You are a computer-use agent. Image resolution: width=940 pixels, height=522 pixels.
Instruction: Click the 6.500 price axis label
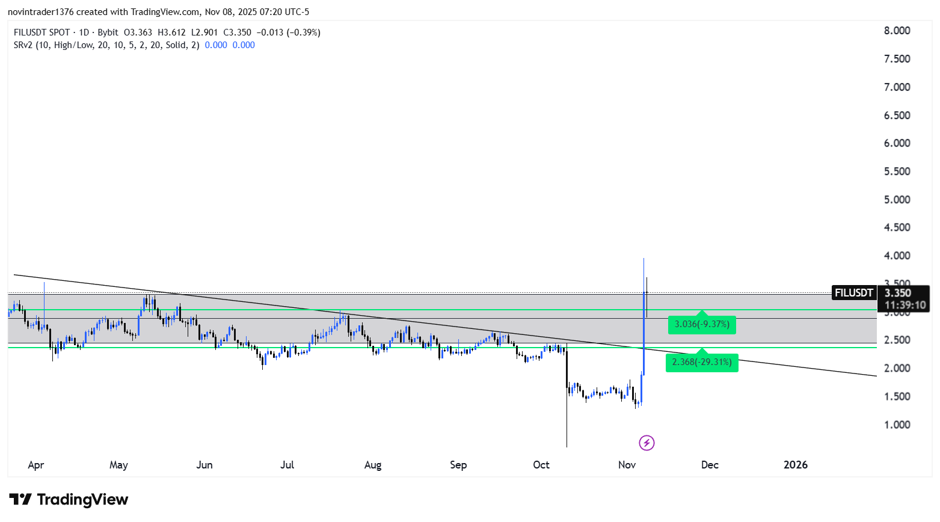click(897, 115)
